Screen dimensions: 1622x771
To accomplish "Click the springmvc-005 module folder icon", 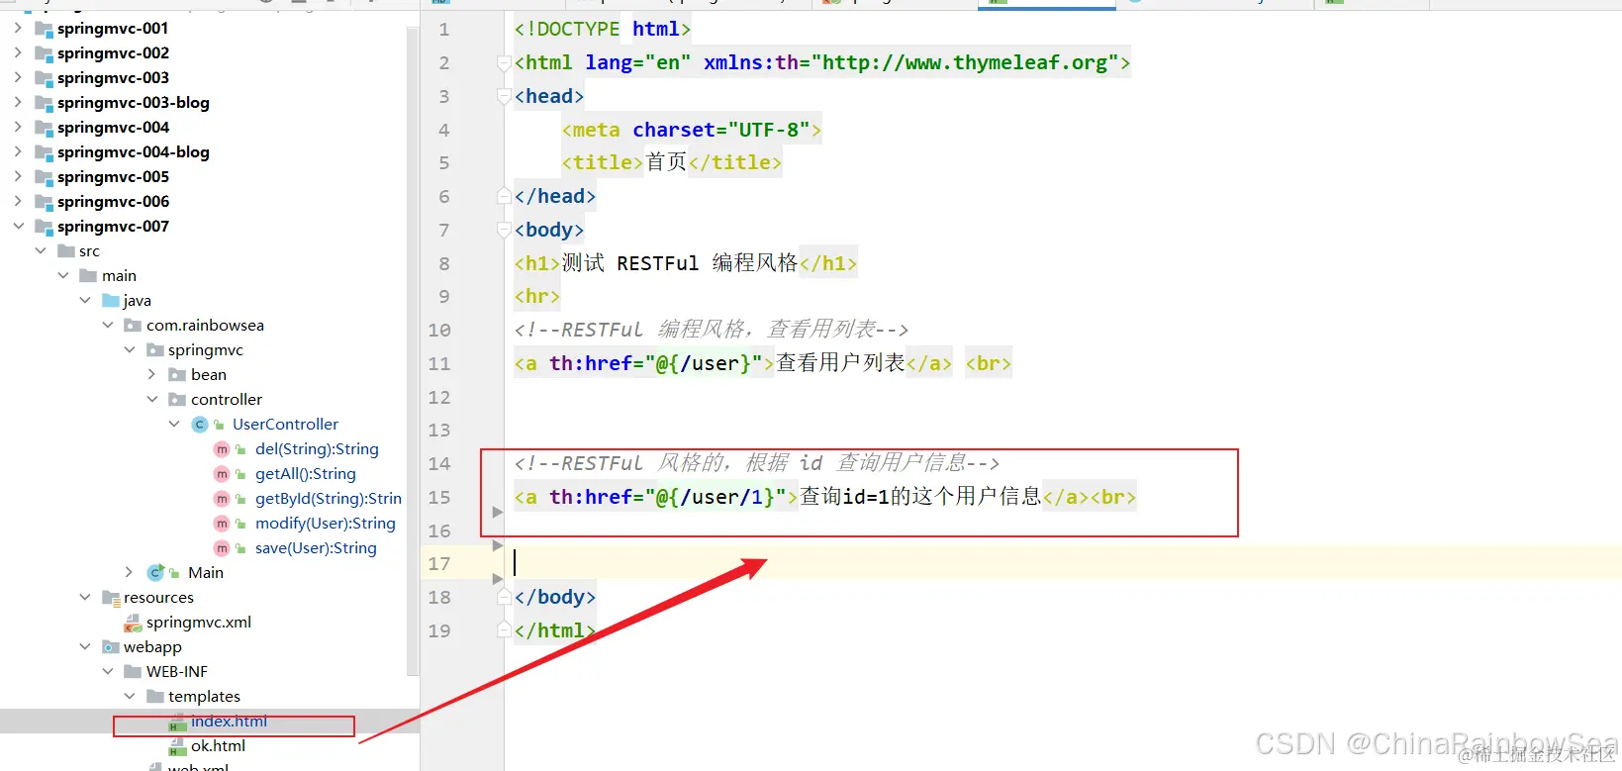I will [44, 176].
